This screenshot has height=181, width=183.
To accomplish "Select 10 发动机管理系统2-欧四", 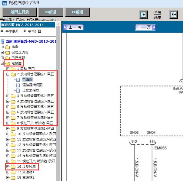I will tap(36, 134).
